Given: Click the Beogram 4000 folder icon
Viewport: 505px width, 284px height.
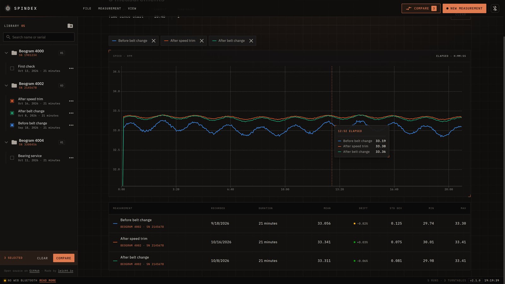Looking at the screenshot, I should click(x=14, y=53).
